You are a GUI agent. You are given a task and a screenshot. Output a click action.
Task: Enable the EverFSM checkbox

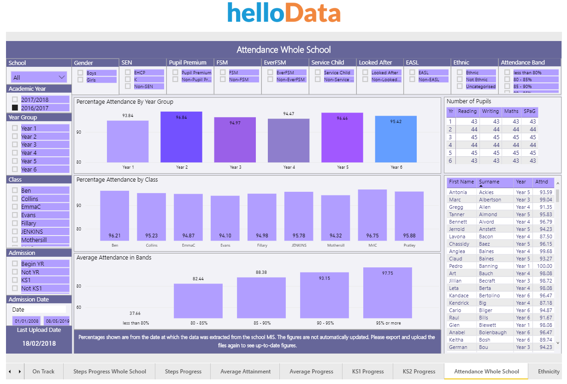point(270,72)
